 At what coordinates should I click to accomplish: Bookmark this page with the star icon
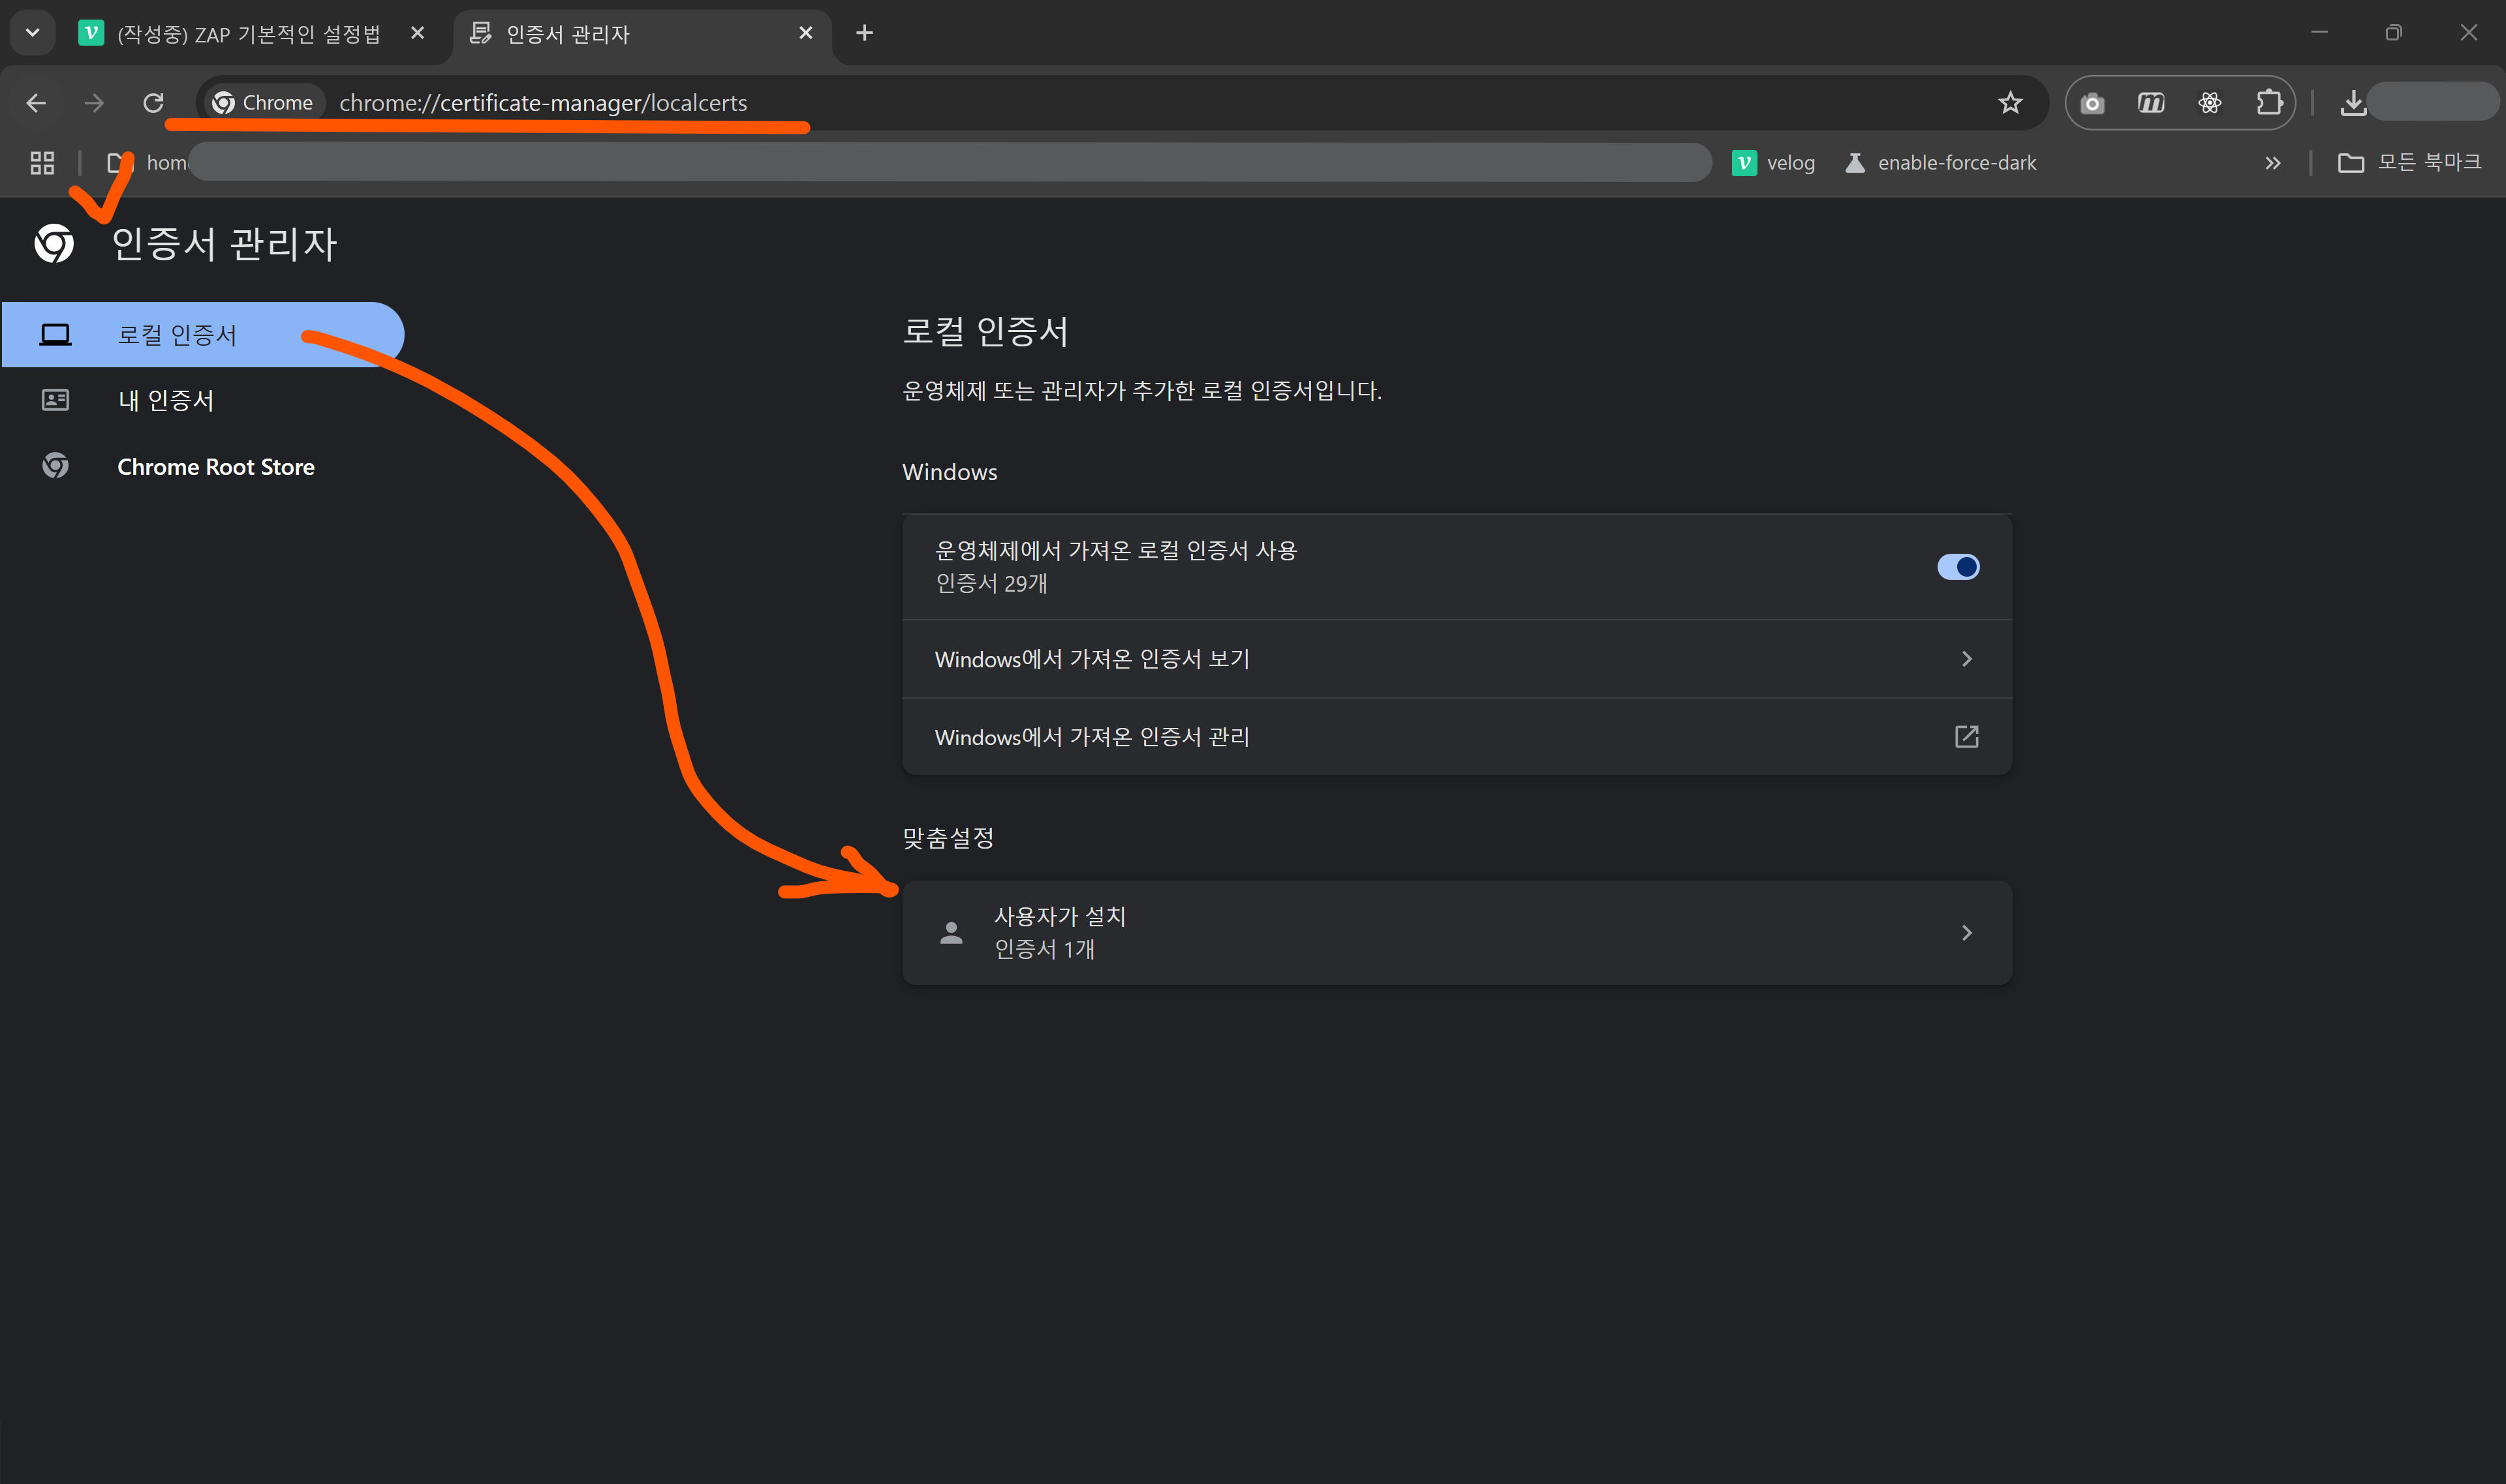pyautogui.click(x=2010, y=103)
